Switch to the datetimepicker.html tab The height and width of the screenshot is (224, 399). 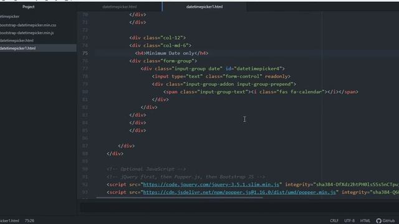point(119,7)
